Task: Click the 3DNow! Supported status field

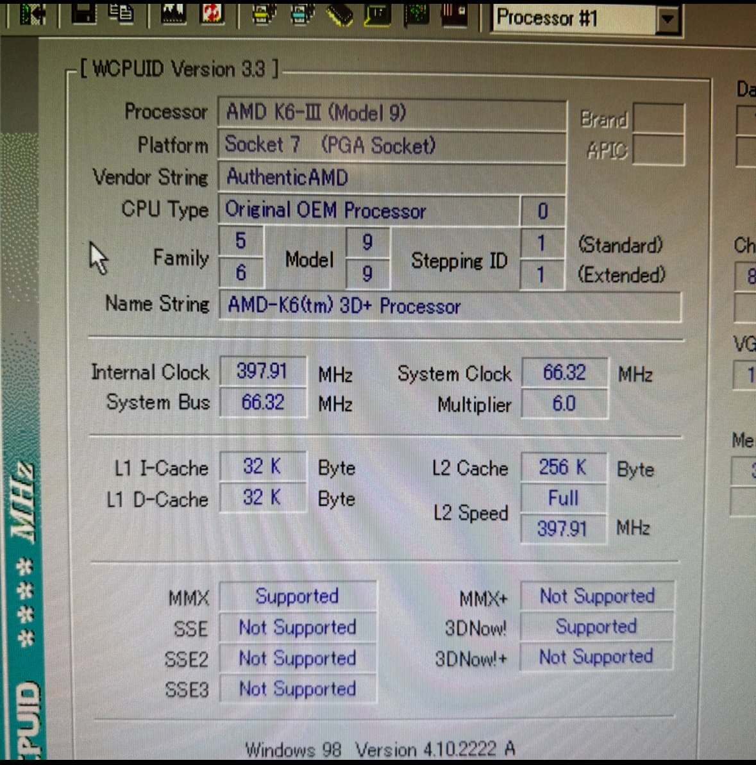Action: pyautogui.click(x=597, y=626)
